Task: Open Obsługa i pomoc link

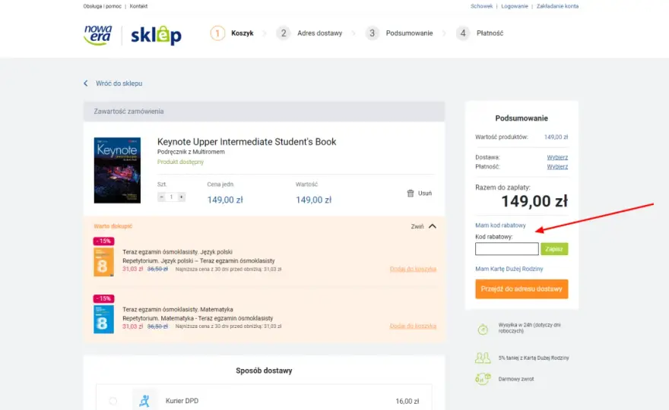Action: [103, 6]
